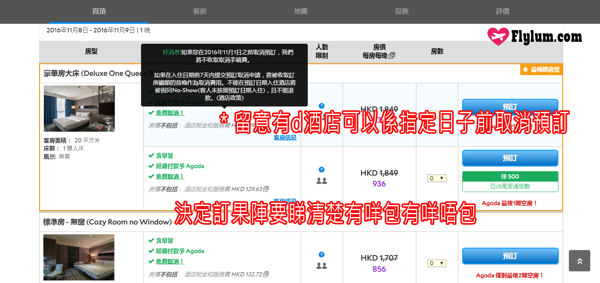Click 客房面積 20 平方米 detail
The image size is (600, 283).
click(72, 140)
